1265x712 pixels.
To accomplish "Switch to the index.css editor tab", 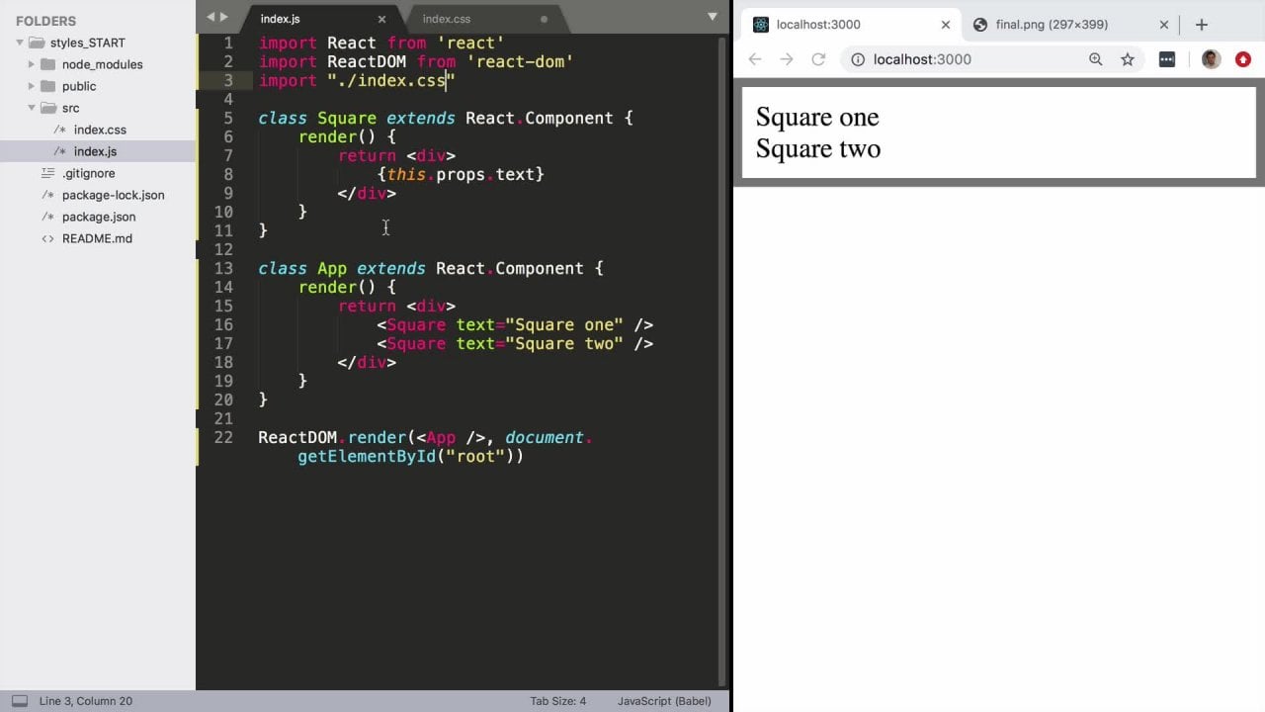I will (447, 19).
